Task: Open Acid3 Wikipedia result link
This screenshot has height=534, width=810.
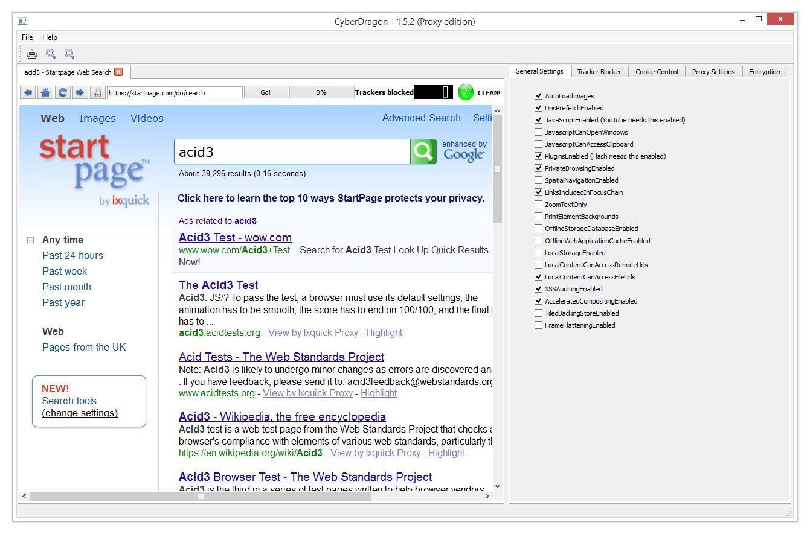Action: (282, 417)
